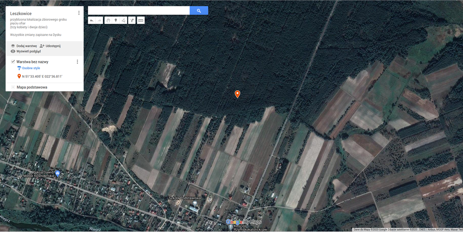The height and width of the screenshot is (232, 463).
Task: Open Osobne style styling options
Action: 30,68
